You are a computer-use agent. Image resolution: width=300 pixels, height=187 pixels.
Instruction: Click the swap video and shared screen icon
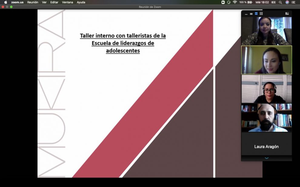pyautogui.click(x=287, y=14)
